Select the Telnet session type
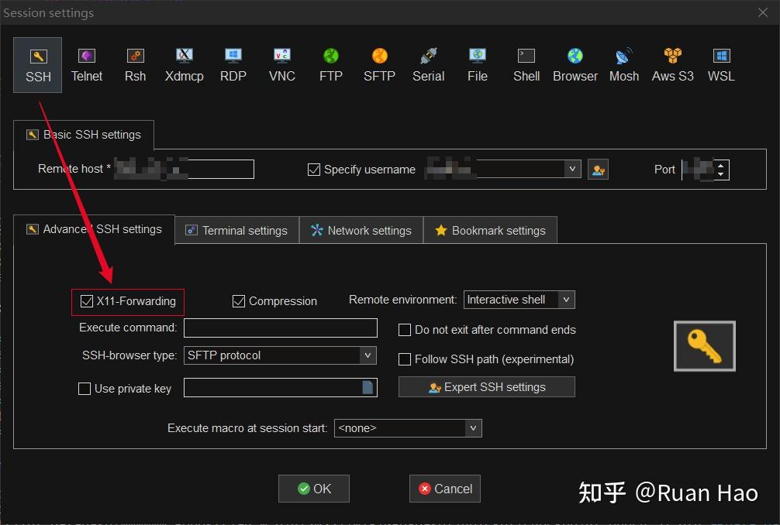The image size is (780, 525). coord(87,65)
